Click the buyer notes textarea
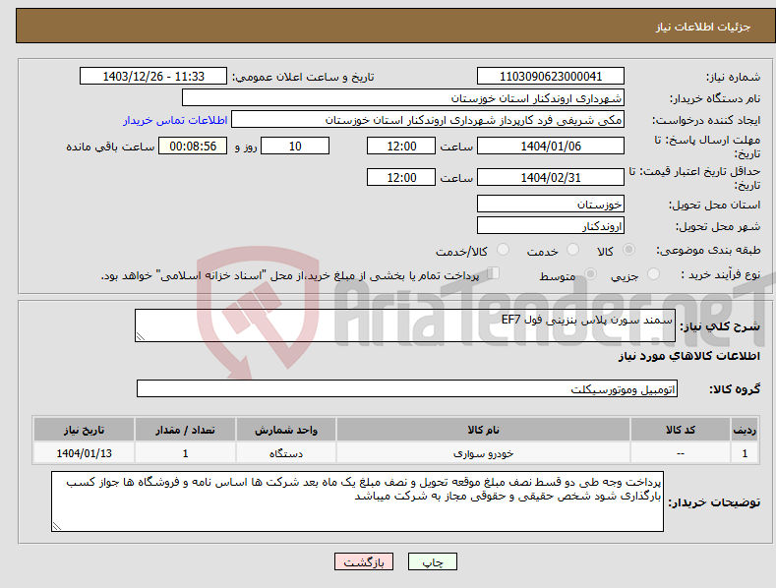The height and width of the screenshot is (588, 776). (x=357, y=501)
